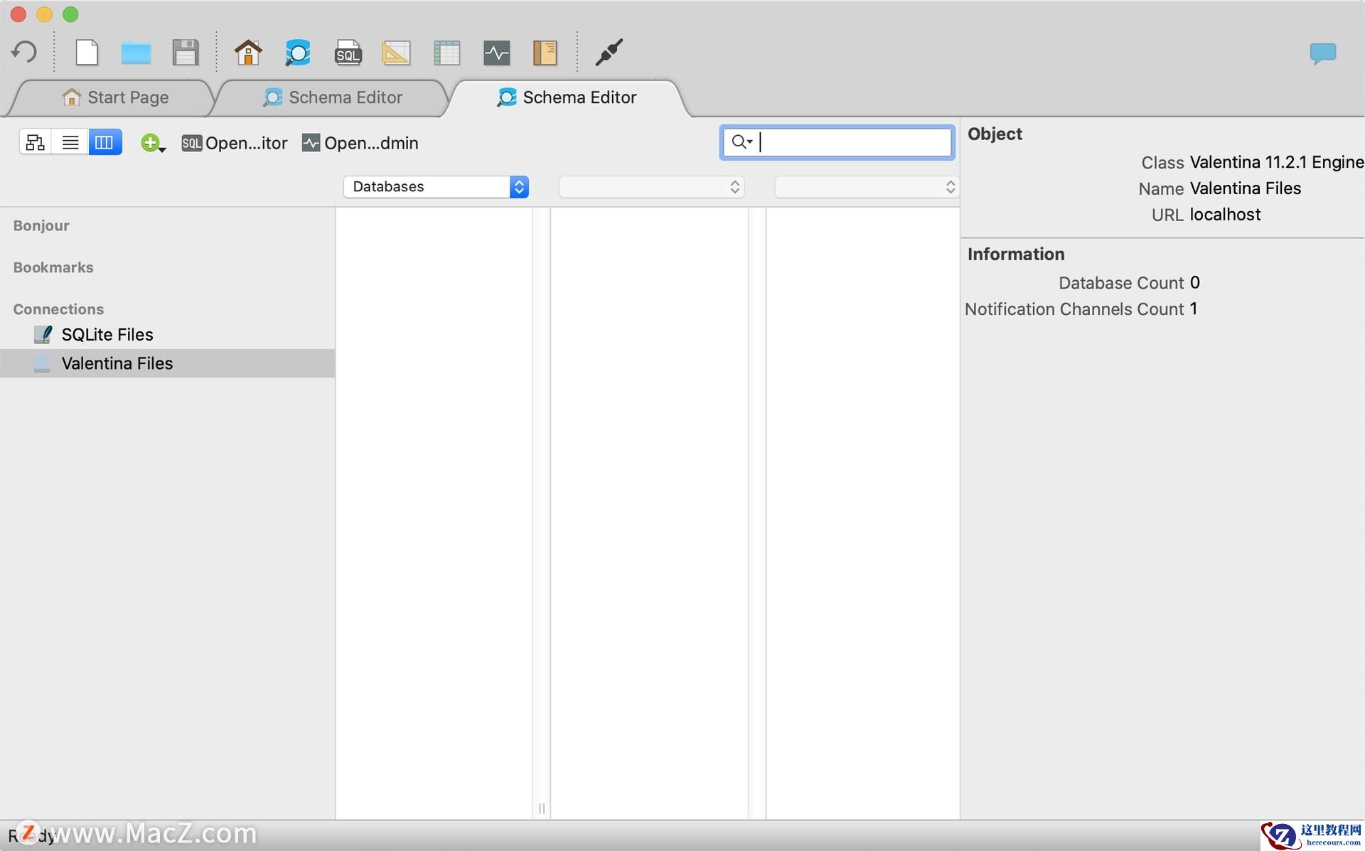The width and height of the screenshot is (1365, 851).
Task: Open the Server Admin pulse icon in toolbar
Action: click(x=496, y=52)
